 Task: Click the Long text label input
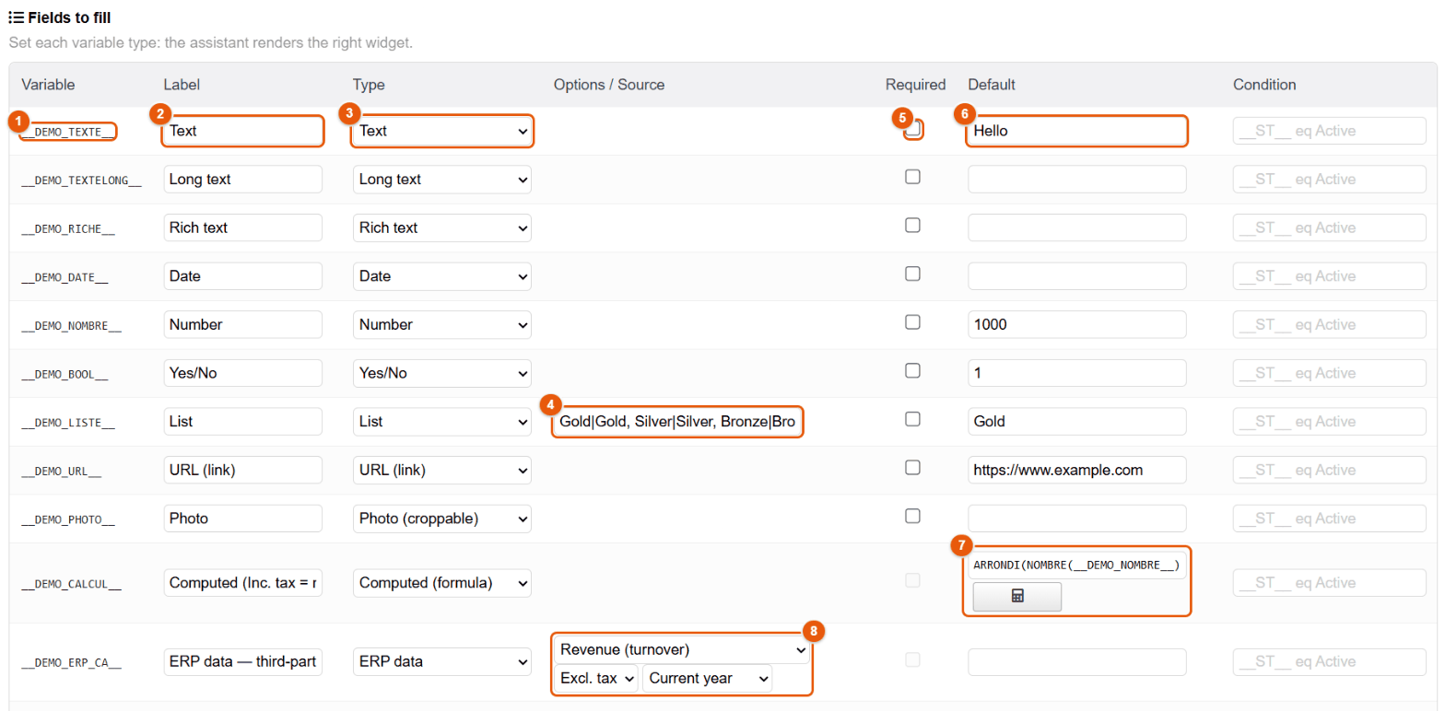pos(243,180)
